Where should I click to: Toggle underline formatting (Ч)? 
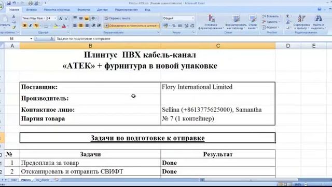36,25
